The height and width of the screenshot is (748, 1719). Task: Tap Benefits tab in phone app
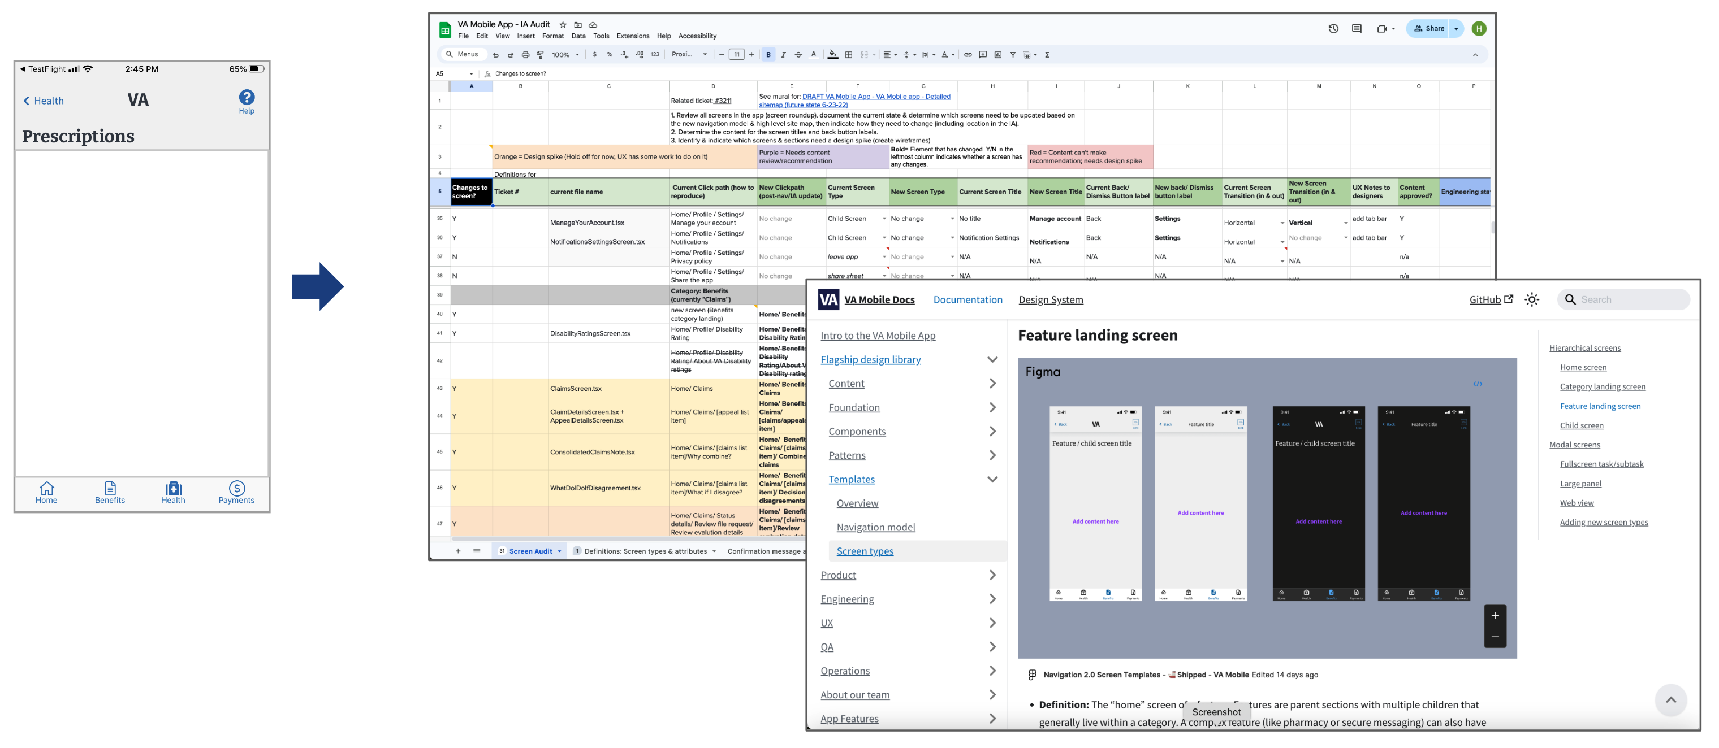(x=110, y=493)
